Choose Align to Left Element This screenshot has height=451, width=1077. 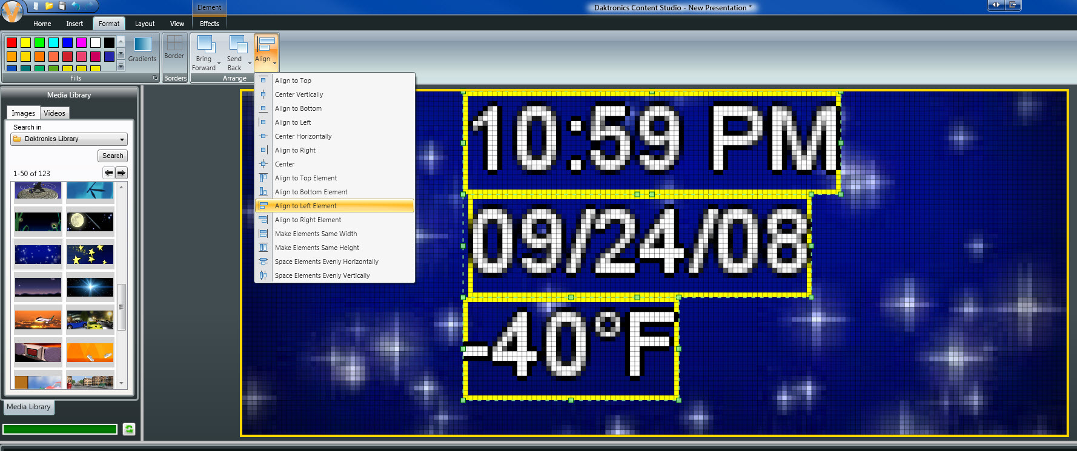pyautogui.click(x=305, y=206)
